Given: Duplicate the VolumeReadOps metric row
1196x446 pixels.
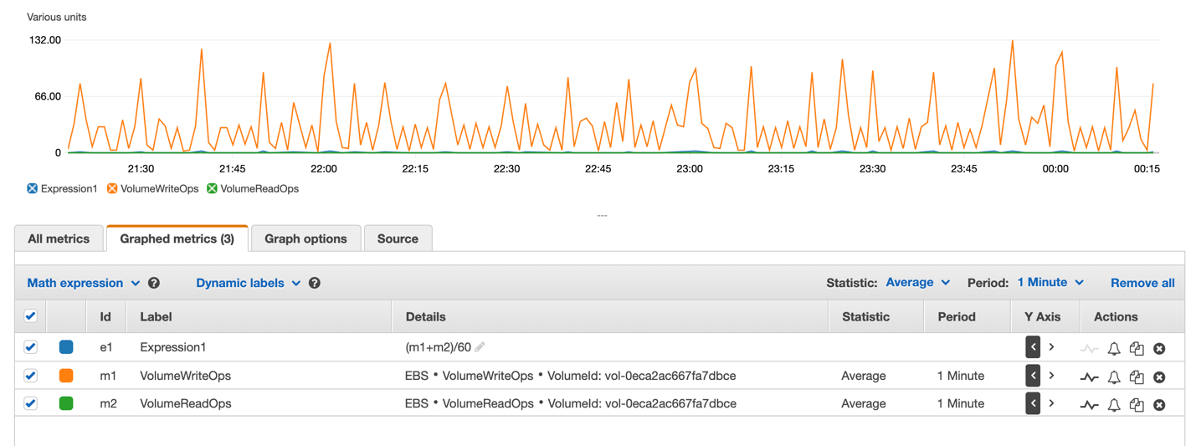Looking at the screenshot, I should pyautogui.click(x=1136, y=405).
